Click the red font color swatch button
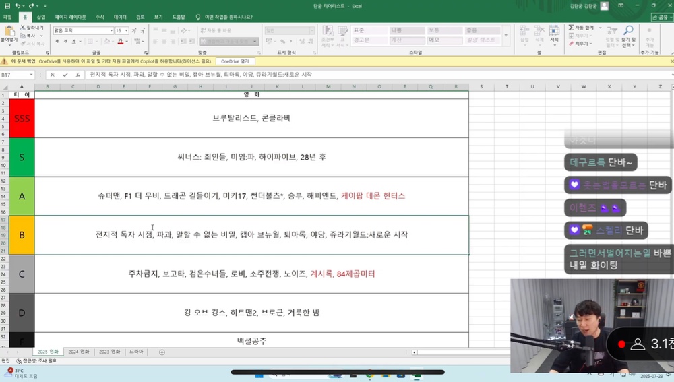 pyautogui.click(x=121, y=42)
